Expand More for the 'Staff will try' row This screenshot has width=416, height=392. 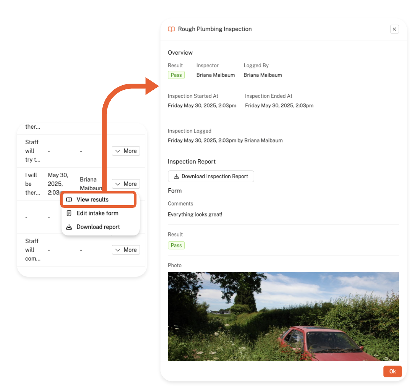pyautogui.click(x=126, y=151)
